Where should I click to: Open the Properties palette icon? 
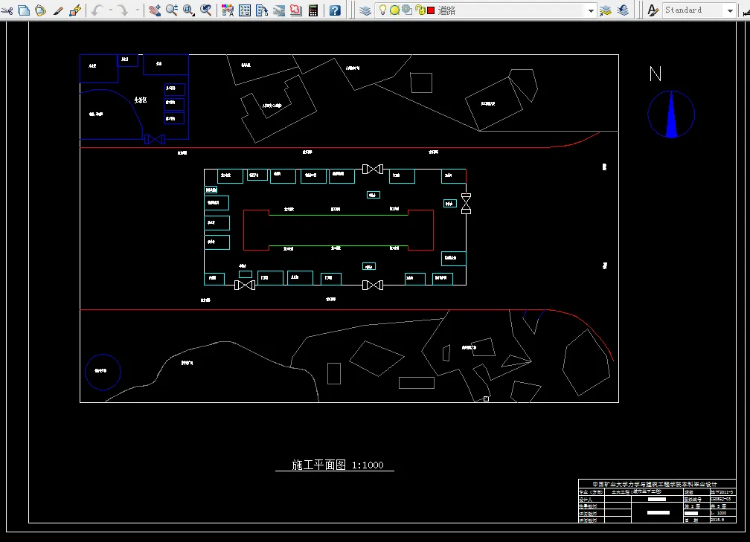point(228,10)
